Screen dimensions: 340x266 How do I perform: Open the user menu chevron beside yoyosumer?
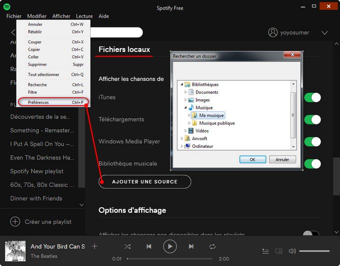point(324,33)
